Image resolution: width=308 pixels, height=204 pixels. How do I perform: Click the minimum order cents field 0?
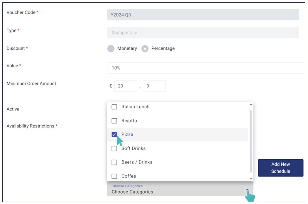click(x=154, y=86)
